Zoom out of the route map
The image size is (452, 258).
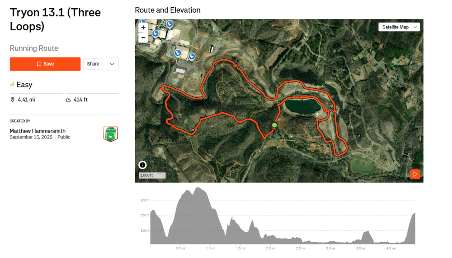tap(143, 38)
